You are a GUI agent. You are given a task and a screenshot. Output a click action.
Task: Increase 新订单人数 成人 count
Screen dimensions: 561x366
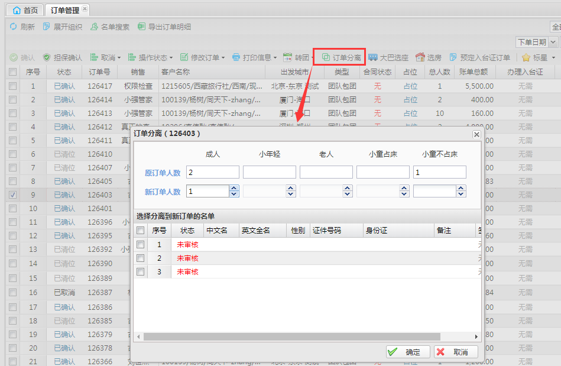234,188
